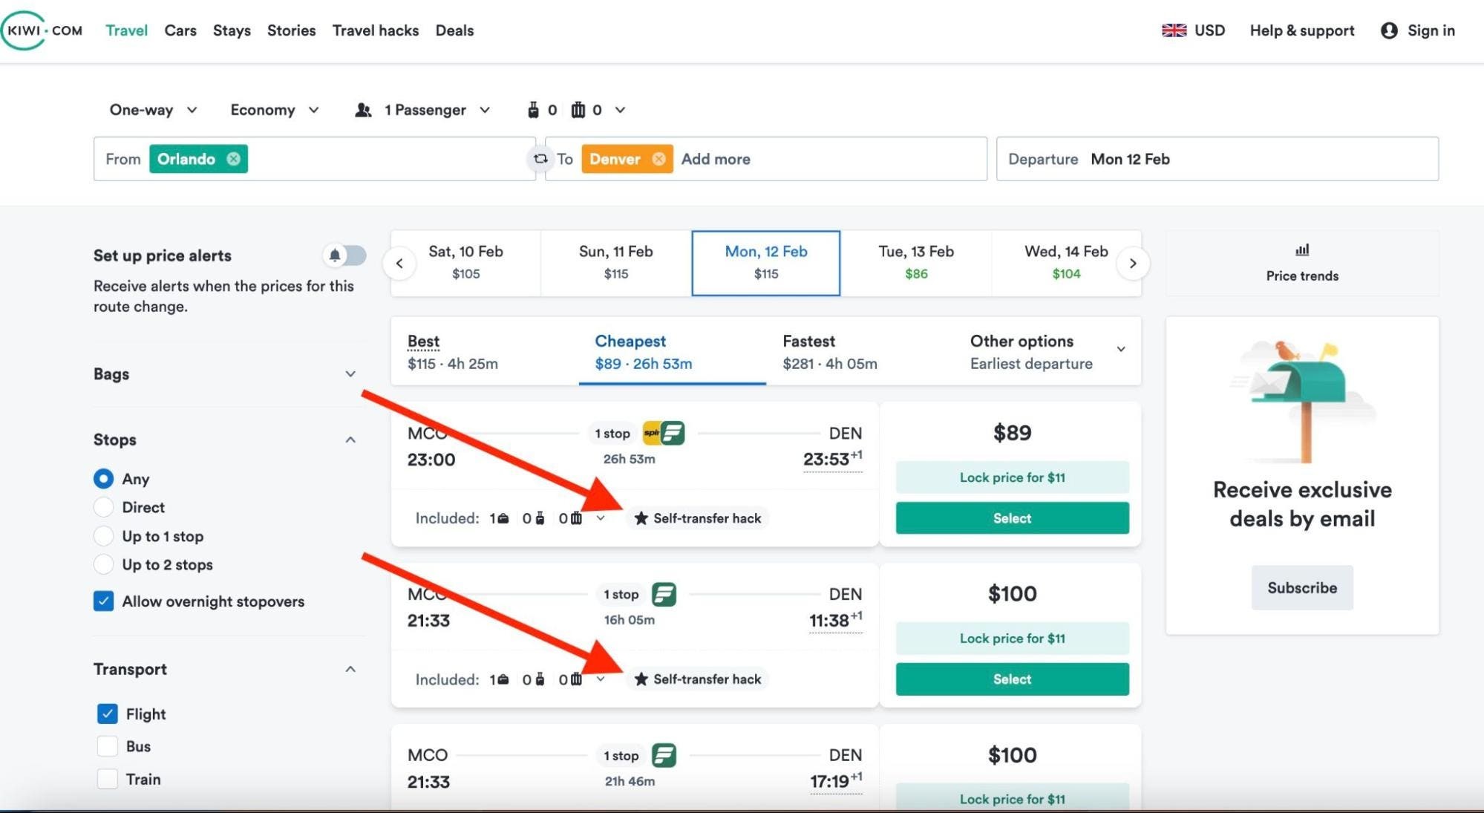Open the Deals nav item
1484x813 pixels.
[454, 30]
